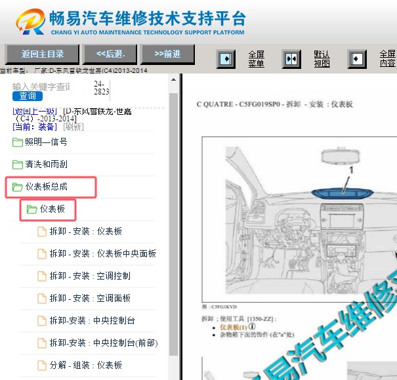Select the 全屏菜单 label
The width and height of the screenshot is (397, 380).
pyautogui.click(x=256, y=59)
